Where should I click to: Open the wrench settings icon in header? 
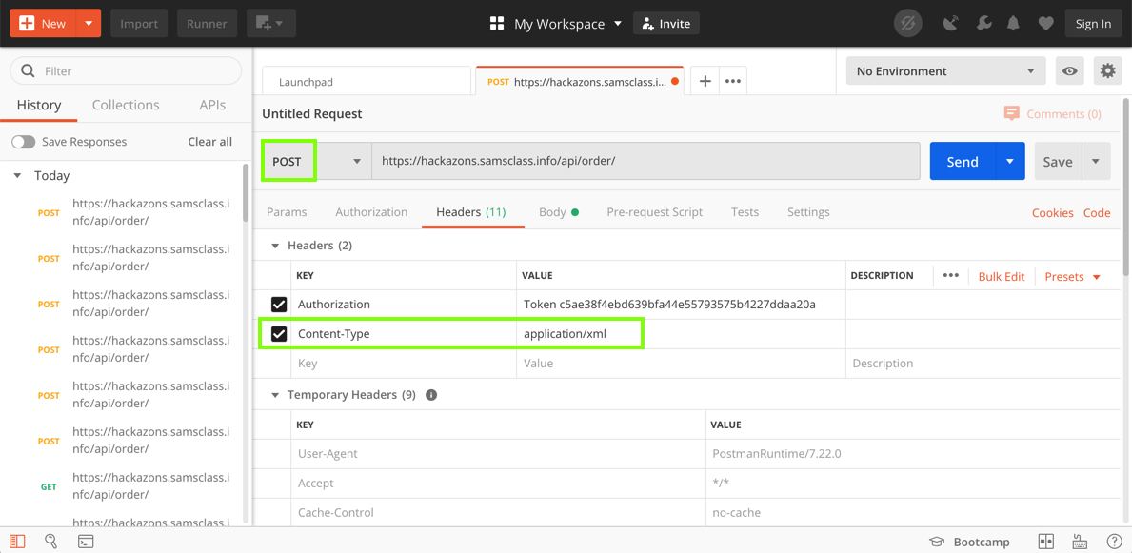point(983,24)
